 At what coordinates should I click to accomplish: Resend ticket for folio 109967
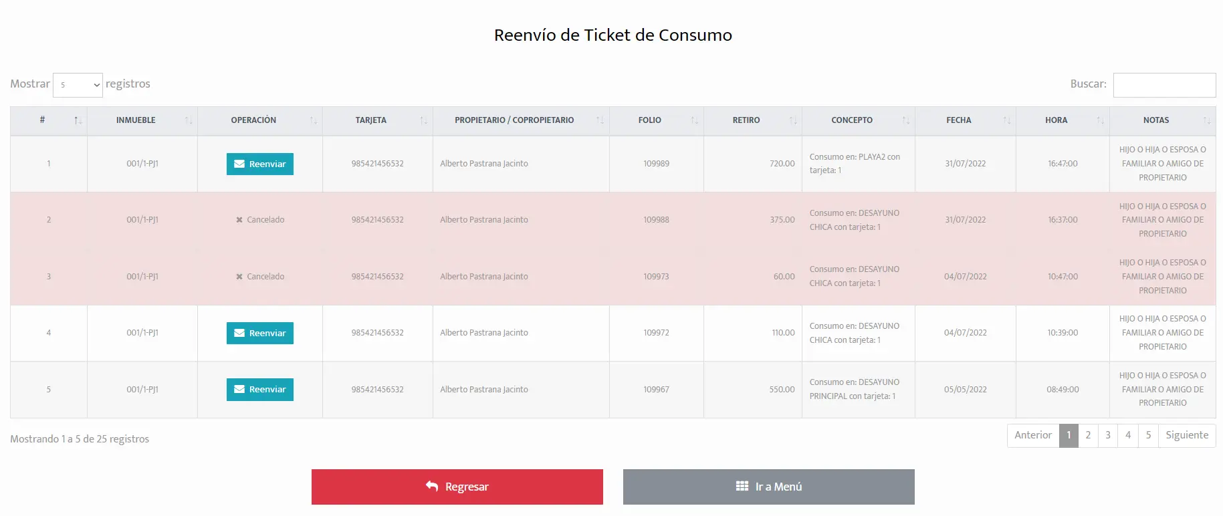pyautogui.click(x=259, y=389)
